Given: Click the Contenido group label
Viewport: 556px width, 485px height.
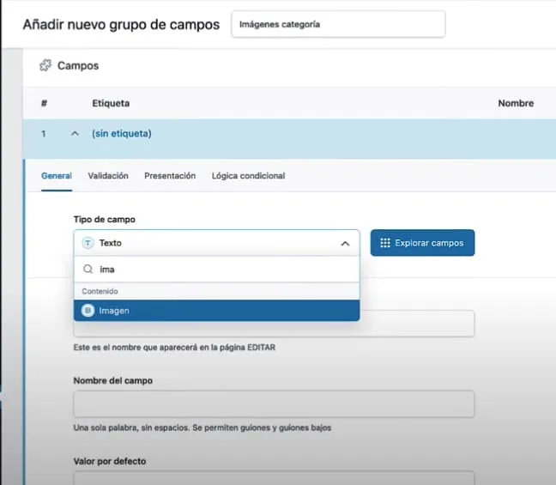Looking at the screenshot, I should tap(100, 291).
